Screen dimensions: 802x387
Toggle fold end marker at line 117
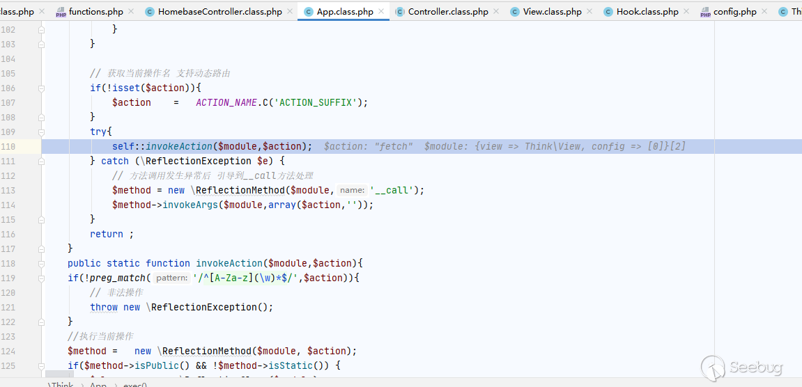[41, 248]
